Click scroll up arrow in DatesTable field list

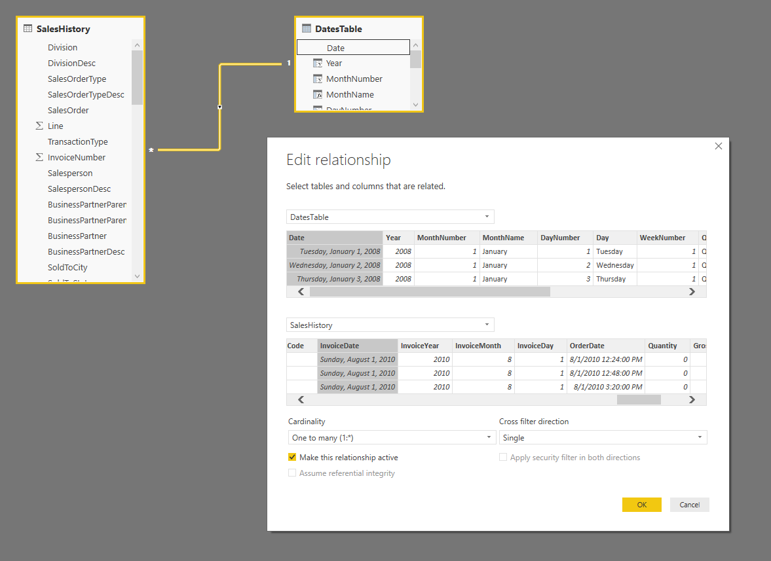[x=415, y=45]
